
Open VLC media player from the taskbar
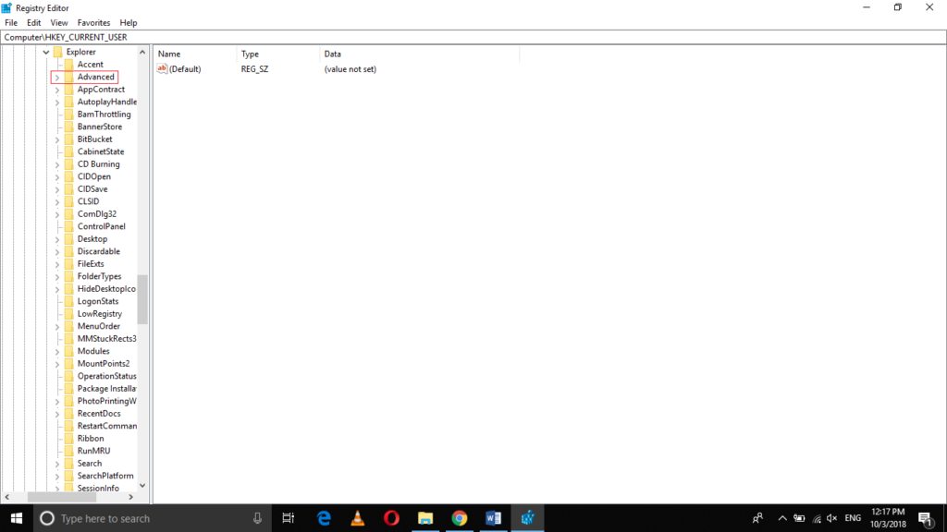pos(357,517)
